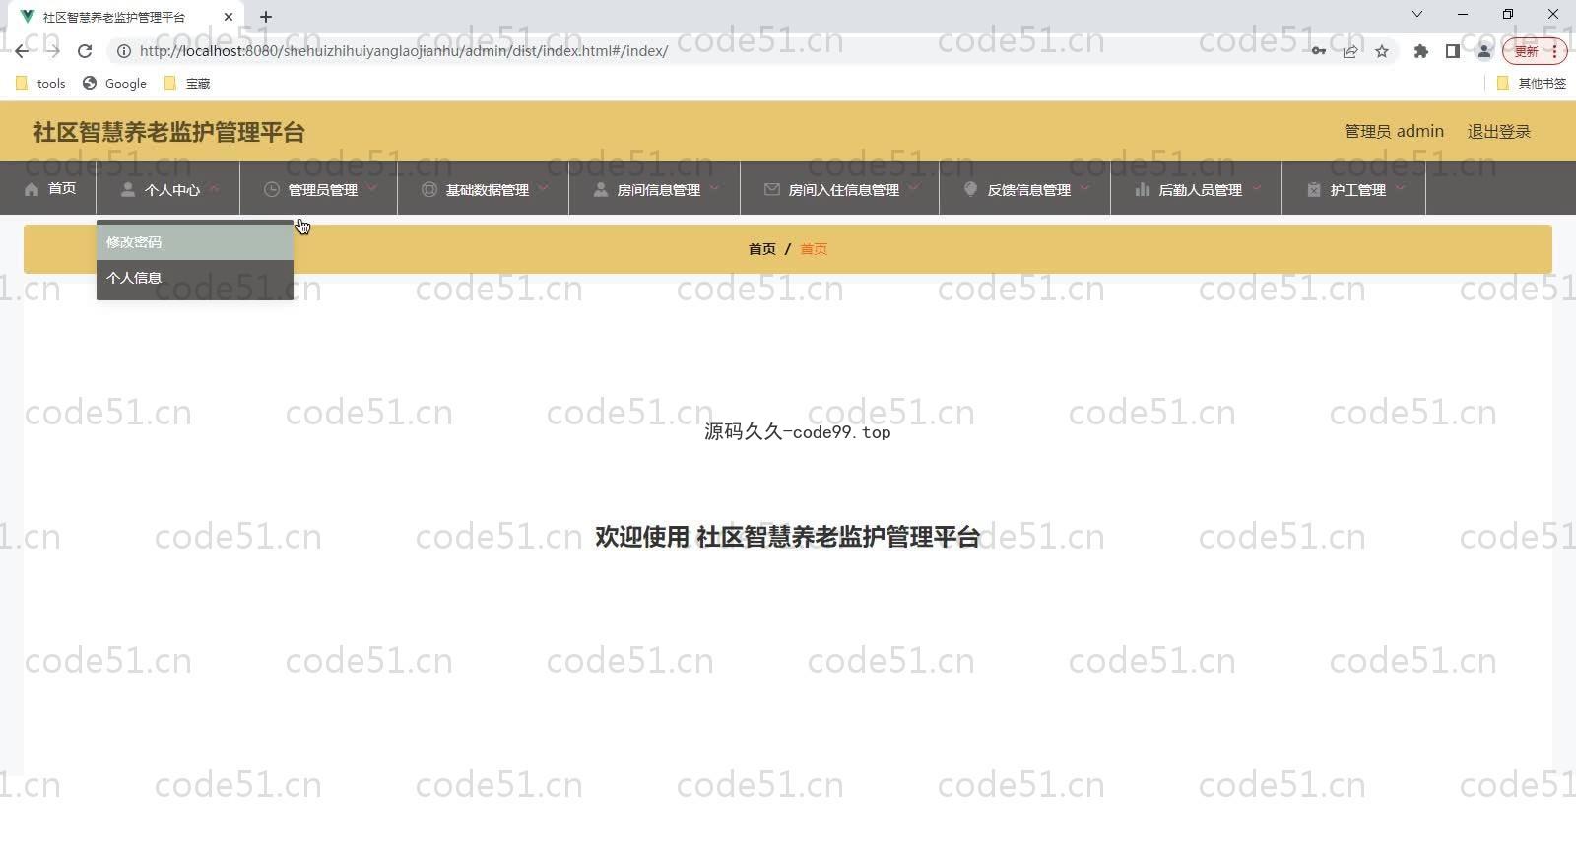Click the bulb icon beside 反馈信息管理
Viewport: 1576px width, 843px height.
(x=970, y=189)
